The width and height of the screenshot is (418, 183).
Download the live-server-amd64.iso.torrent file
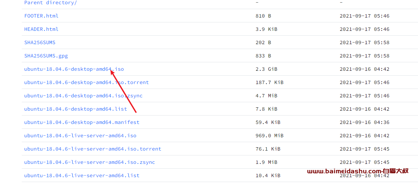[x=93, y=149]
